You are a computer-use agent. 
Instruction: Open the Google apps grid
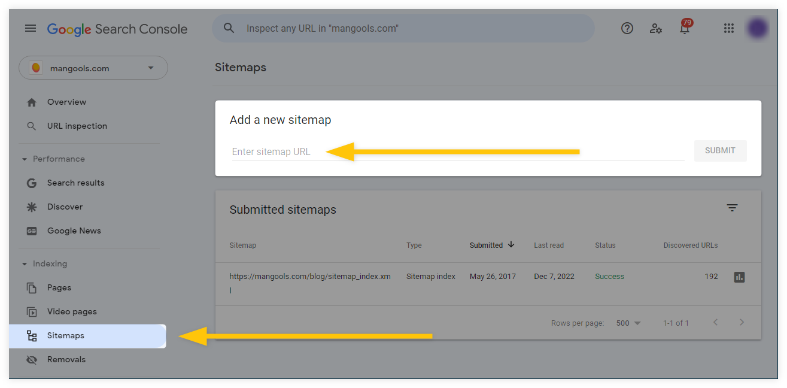[728, 28]
